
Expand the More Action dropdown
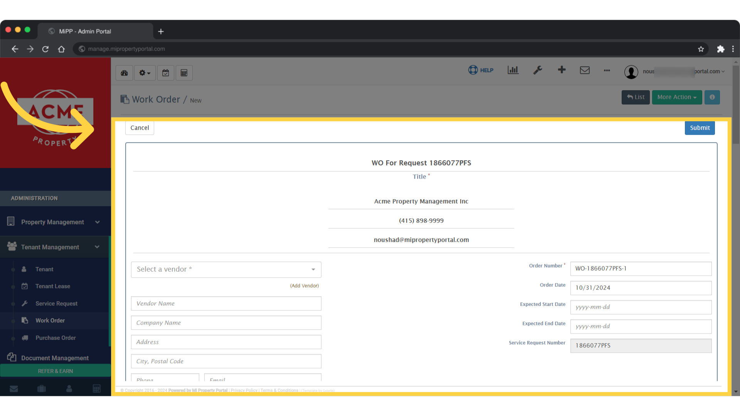(x=677, y=97)
